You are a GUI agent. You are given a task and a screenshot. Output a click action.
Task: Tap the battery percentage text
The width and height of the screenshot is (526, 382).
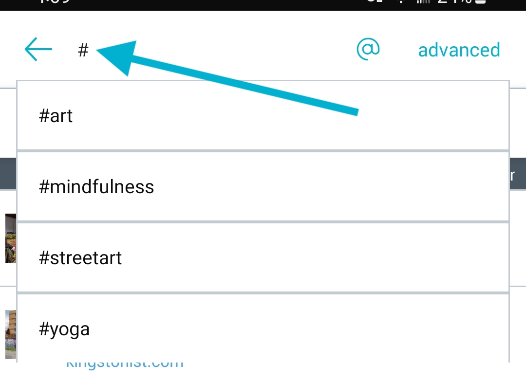click(x=454, y=1)
